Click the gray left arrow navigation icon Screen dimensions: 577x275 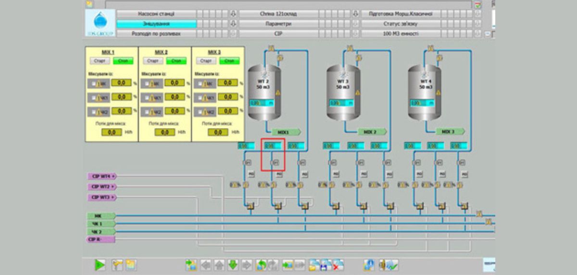[x=206, y=265]
